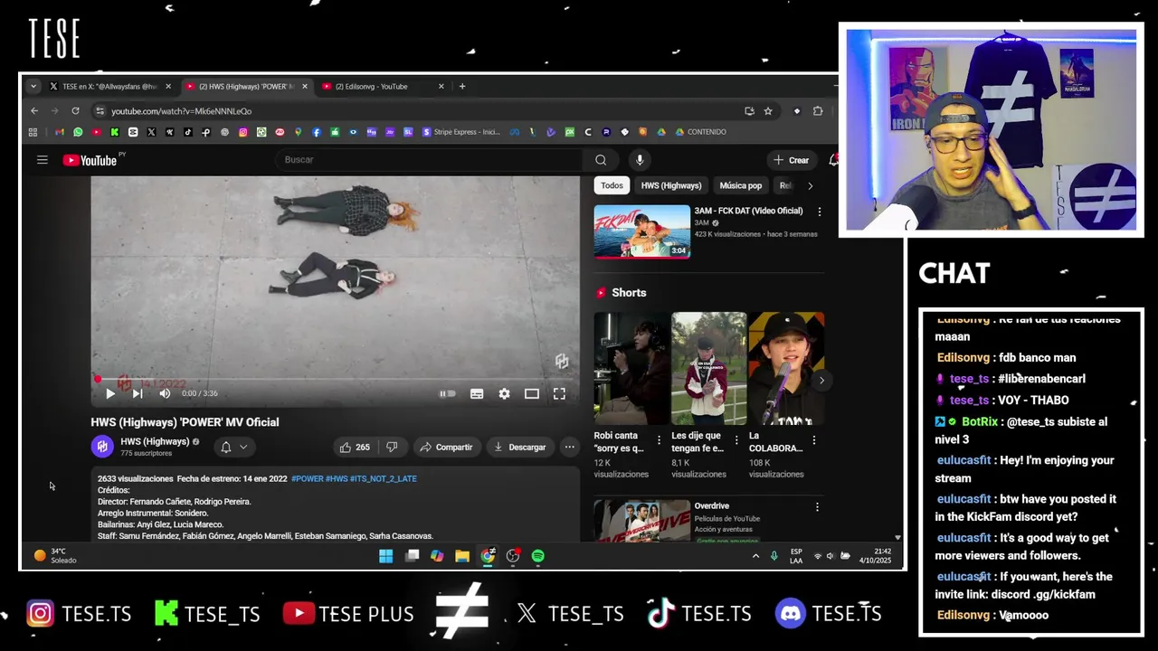The height and width of the screenshot is (651, 1158).
Task: Open Spotify from the Windows taskbar
Action: pos(538,556)
